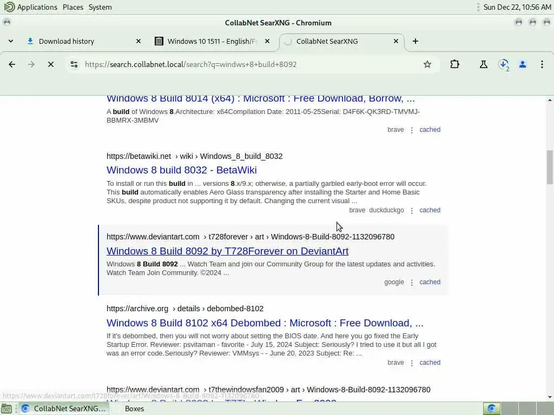Open the profile avatar icon
Viewport: 554px width, 415px height.
pyautogui.click(x=523, y=64)
